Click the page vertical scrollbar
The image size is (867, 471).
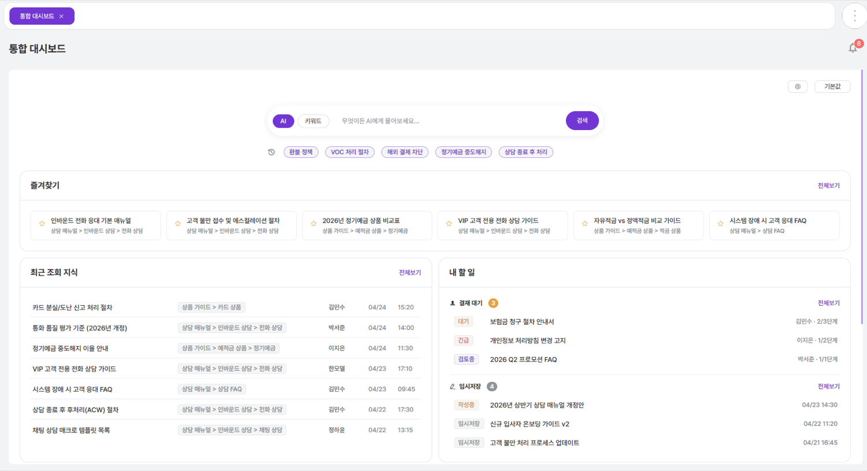862,196
